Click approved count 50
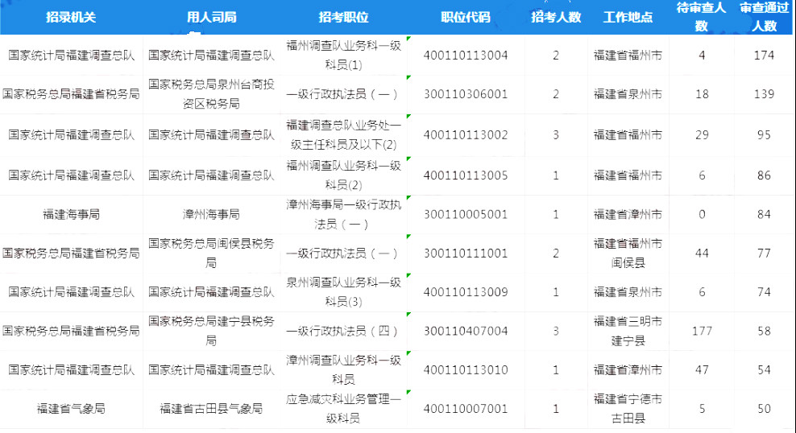Viewport: 796px width, 433px height. (x=764, y=409)
